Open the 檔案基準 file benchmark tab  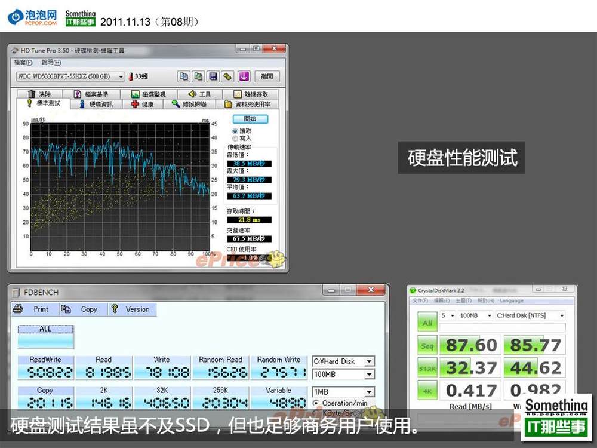[91, 94]
